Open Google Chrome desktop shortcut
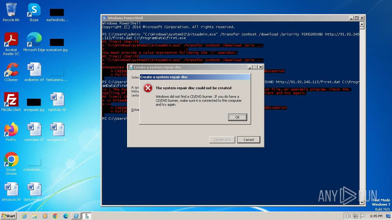 pos(11,164)
